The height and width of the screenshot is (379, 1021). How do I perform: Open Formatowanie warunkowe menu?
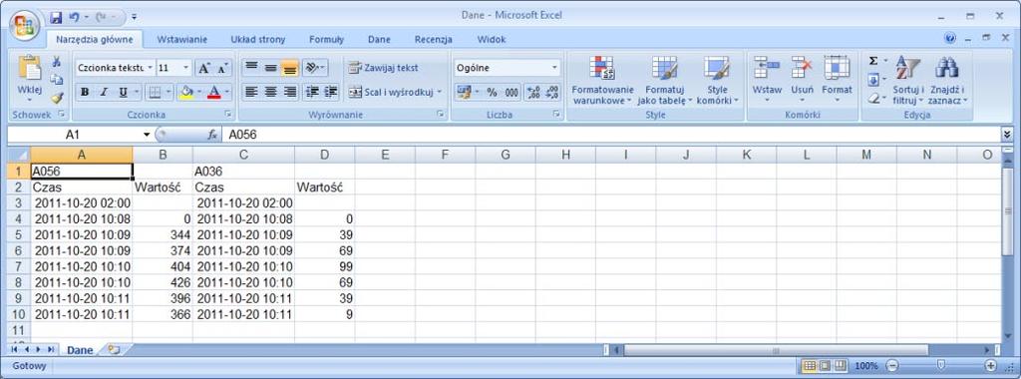coord(602,80)
